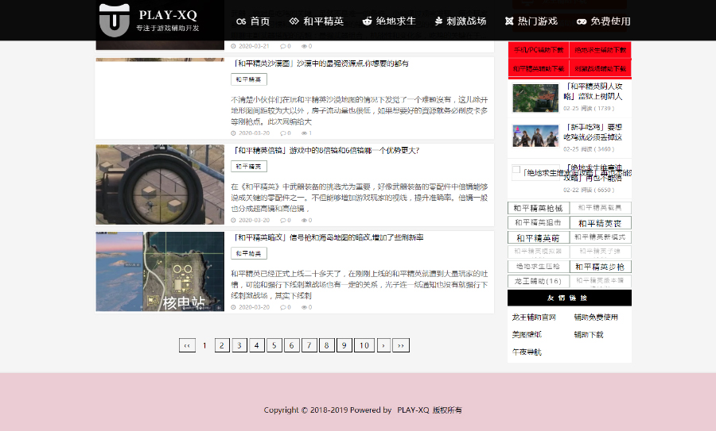
Task: Click the 和平精英 tag under the 暗改 article
Action: click(249, 253)
